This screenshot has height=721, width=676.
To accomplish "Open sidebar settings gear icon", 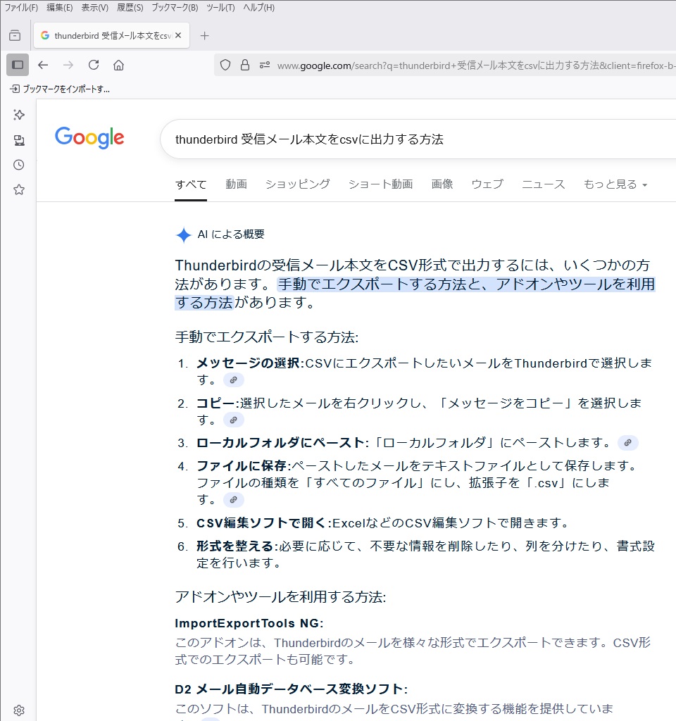I will point(19,710).
